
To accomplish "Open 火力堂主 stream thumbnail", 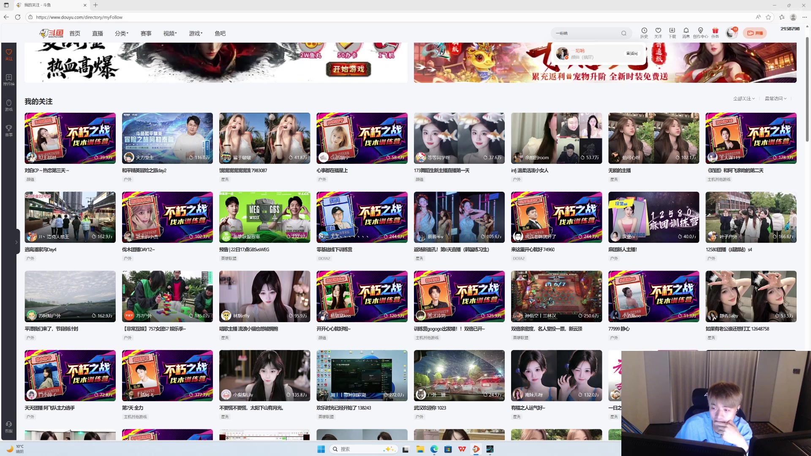I will tap(167, 138).
